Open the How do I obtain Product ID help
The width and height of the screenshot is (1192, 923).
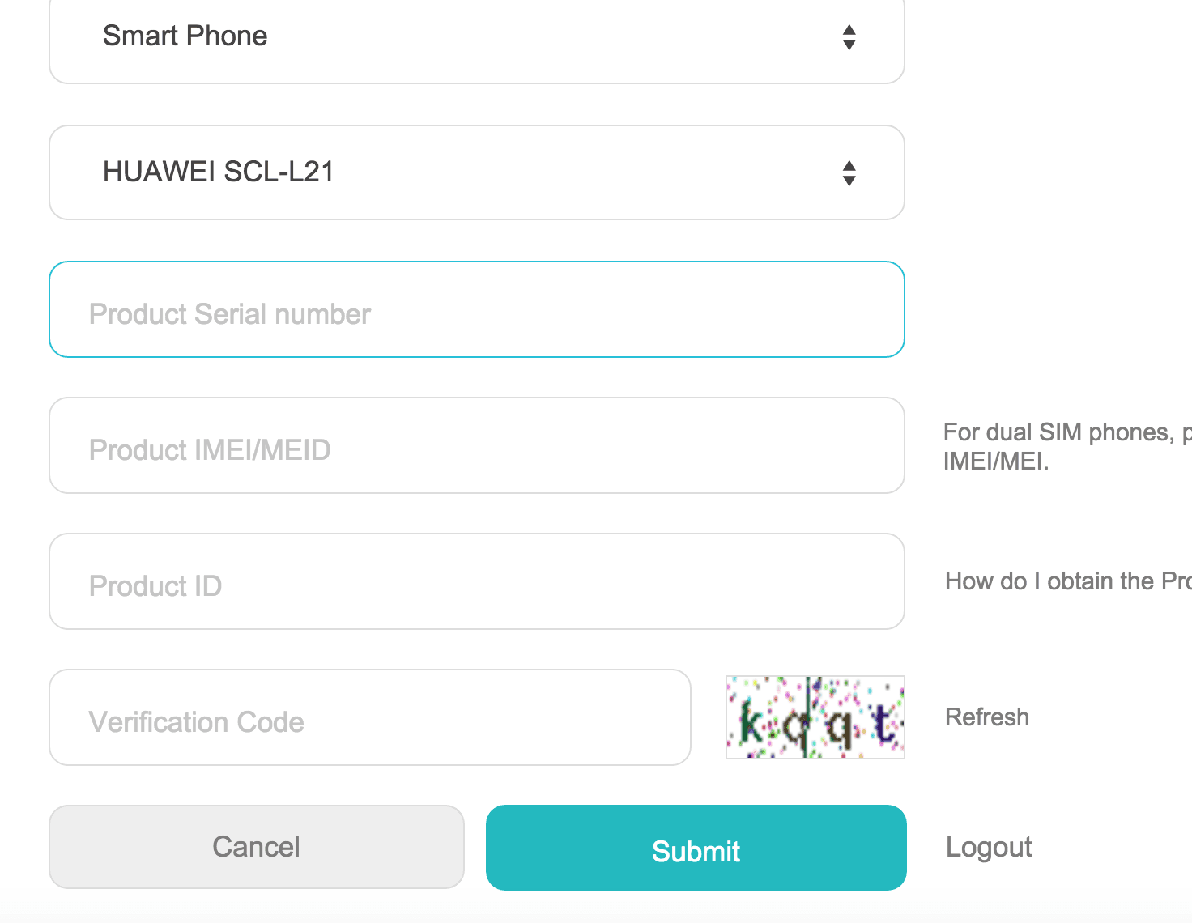pos(1068,581)
